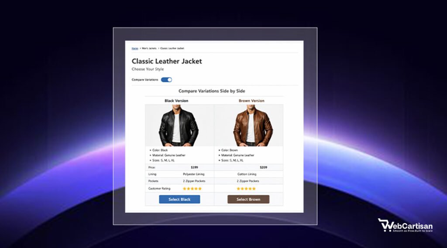Click the $199 price value
The image size is (447, 248).
[x=194, y=167]
